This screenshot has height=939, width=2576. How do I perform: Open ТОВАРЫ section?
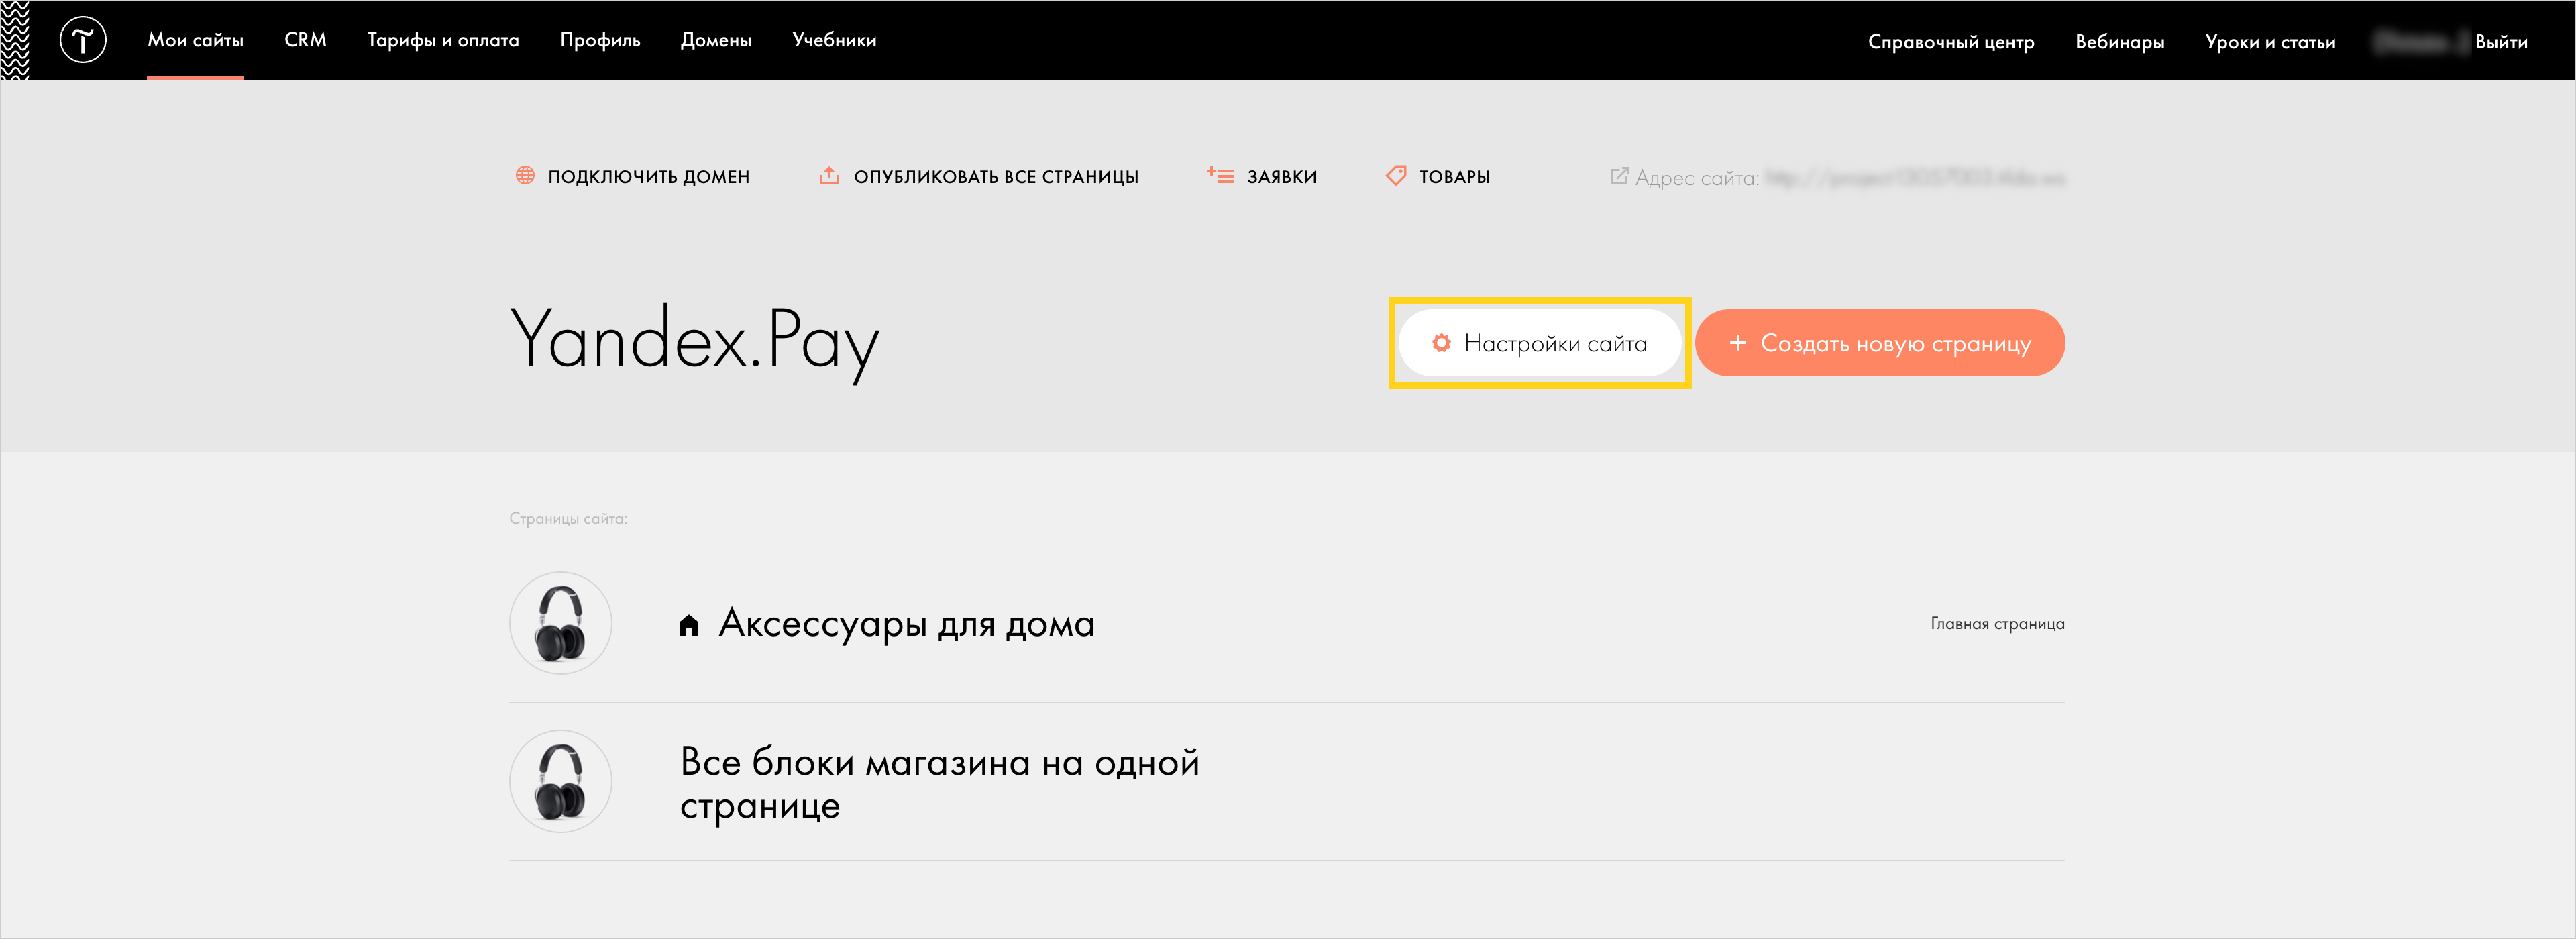tap(1454, 177)
